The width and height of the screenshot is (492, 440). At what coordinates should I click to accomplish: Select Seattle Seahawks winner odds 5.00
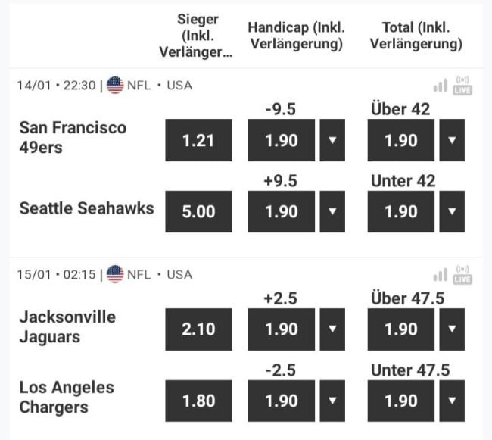[x=198, y=211]
